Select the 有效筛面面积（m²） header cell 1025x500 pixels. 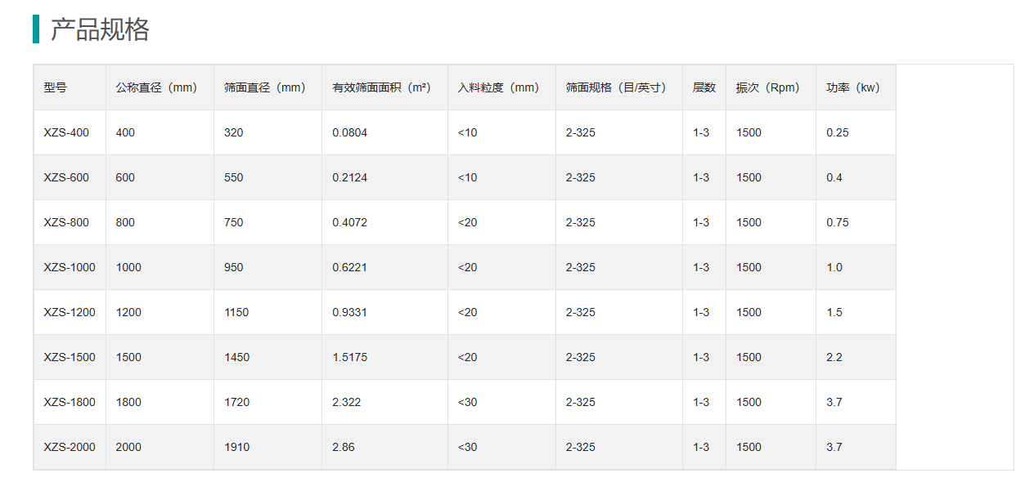[381, 87]
